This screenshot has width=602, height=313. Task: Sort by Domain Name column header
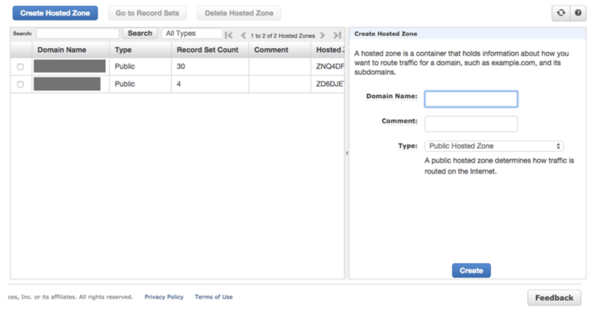[x=62, y=50]
